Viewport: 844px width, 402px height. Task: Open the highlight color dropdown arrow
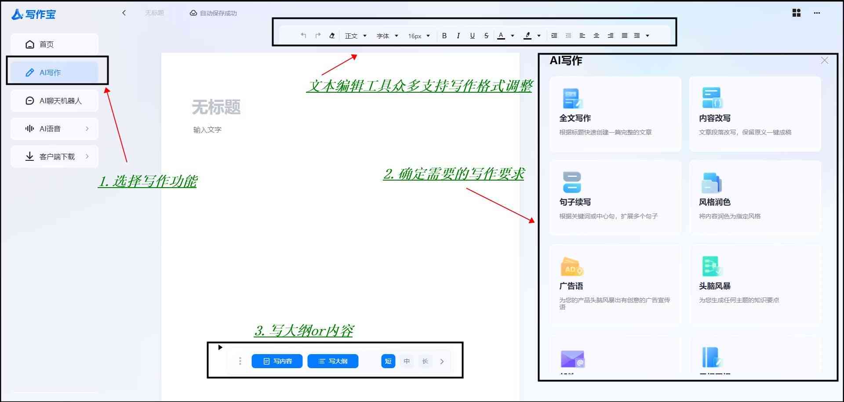[x=539, y=36]
